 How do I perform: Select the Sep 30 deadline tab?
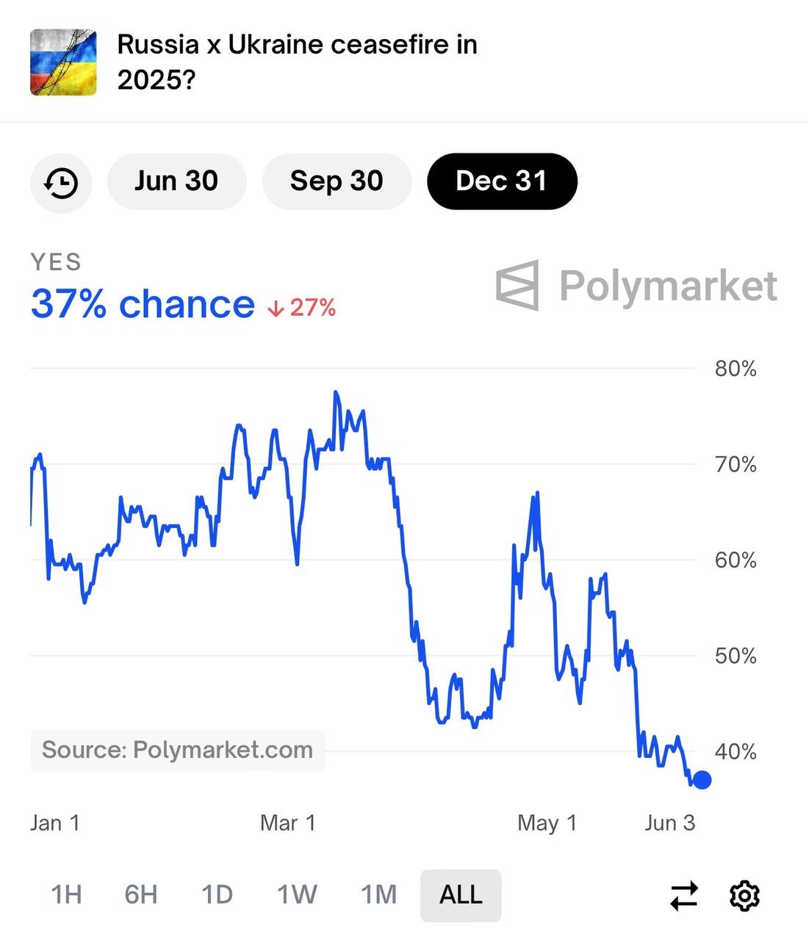(337, 181)
